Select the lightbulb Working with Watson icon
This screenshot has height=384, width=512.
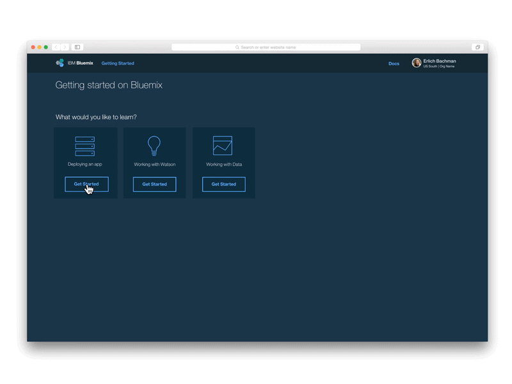coord(154,146)
